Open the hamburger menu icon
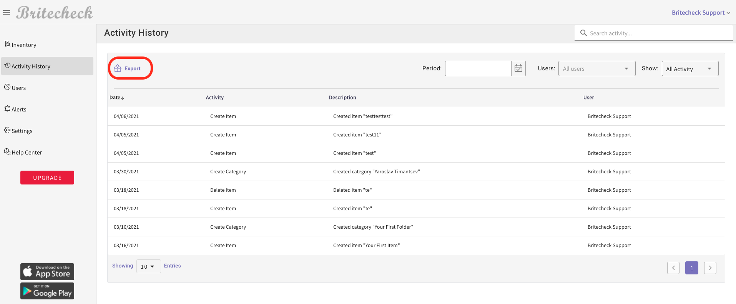The width and height of the screenshot is (736, 304). click(6, 13)
